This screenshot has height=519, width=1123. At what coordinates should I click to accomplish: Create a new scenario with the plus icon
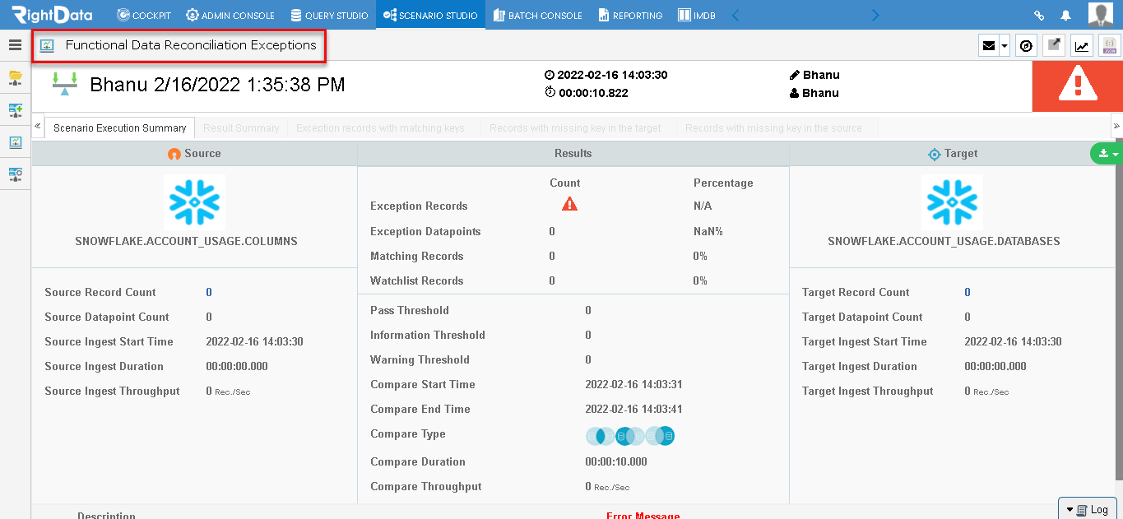(15, 109)
